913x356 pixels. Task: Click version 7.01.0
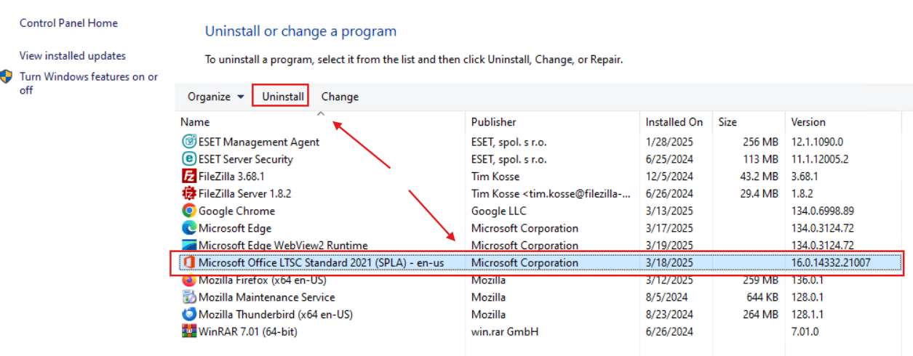click(x=805, y=332)
